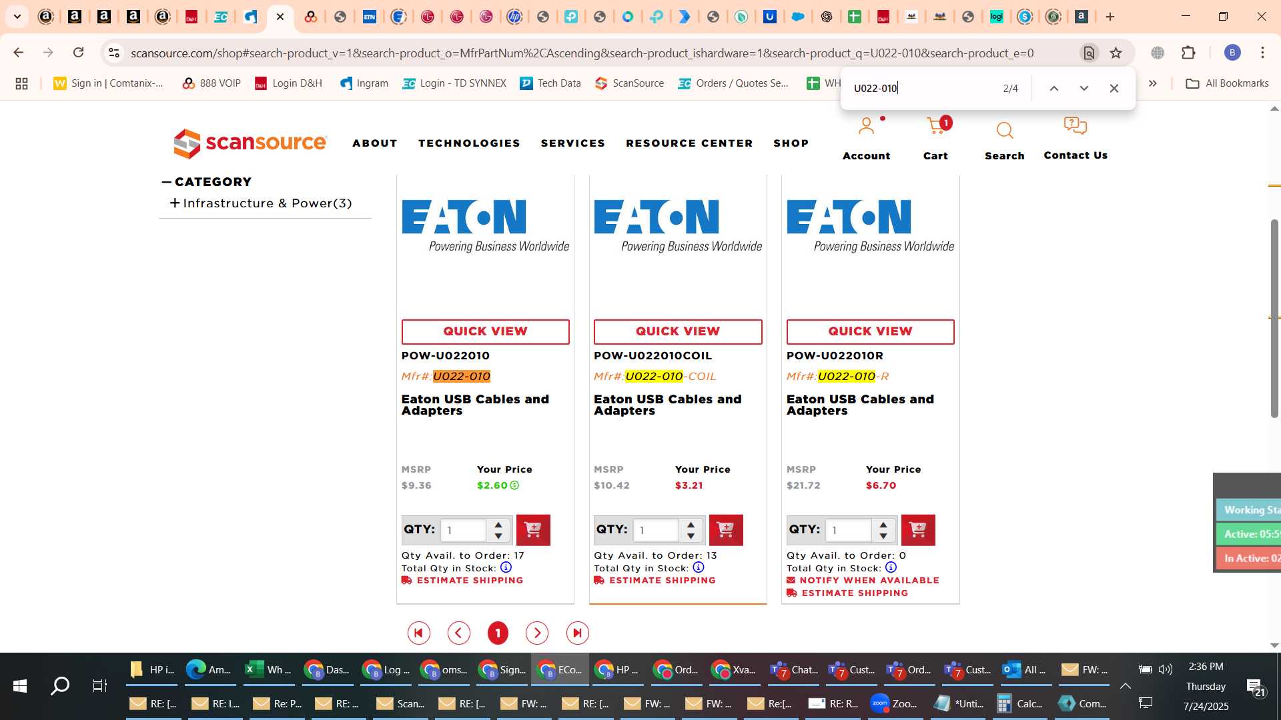Show hidden system tray icons
This screenshot has height=720, width=1281.
pyautogui.click(x=1125, y=685)
